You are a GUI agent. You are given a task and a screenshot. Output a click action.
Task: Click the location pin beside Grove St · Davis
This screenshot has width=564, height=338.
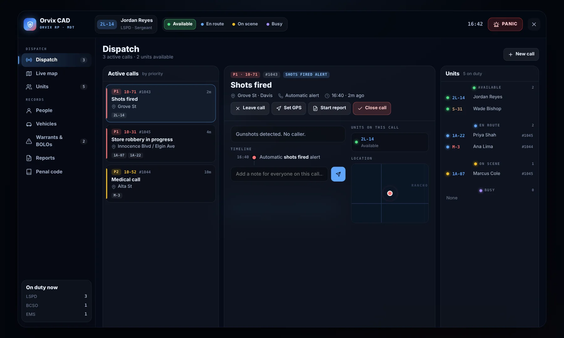coord(233,96)
